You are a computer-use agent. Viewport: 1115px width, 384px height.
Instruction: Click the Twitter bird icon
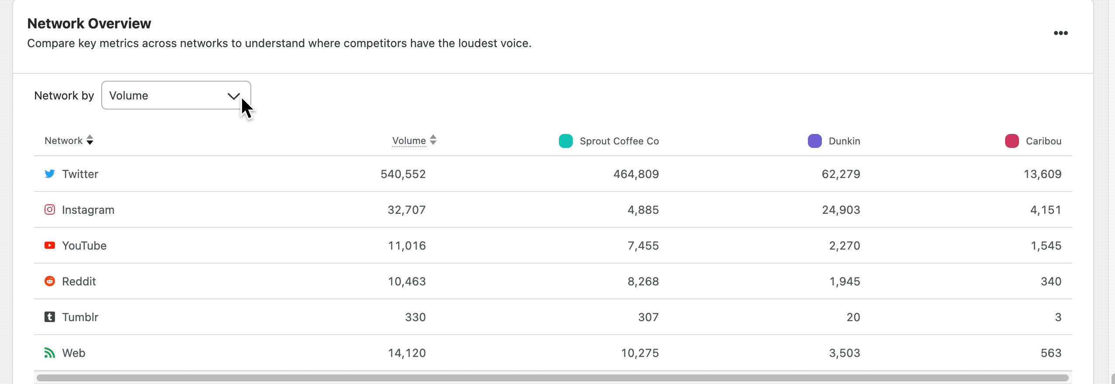pyautogui.click(x=50, y=174)
